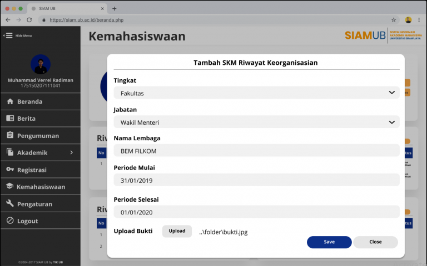427x266 pixels.
Task: Click the Logout prohibited-circle icon
Action: (10, 221)
